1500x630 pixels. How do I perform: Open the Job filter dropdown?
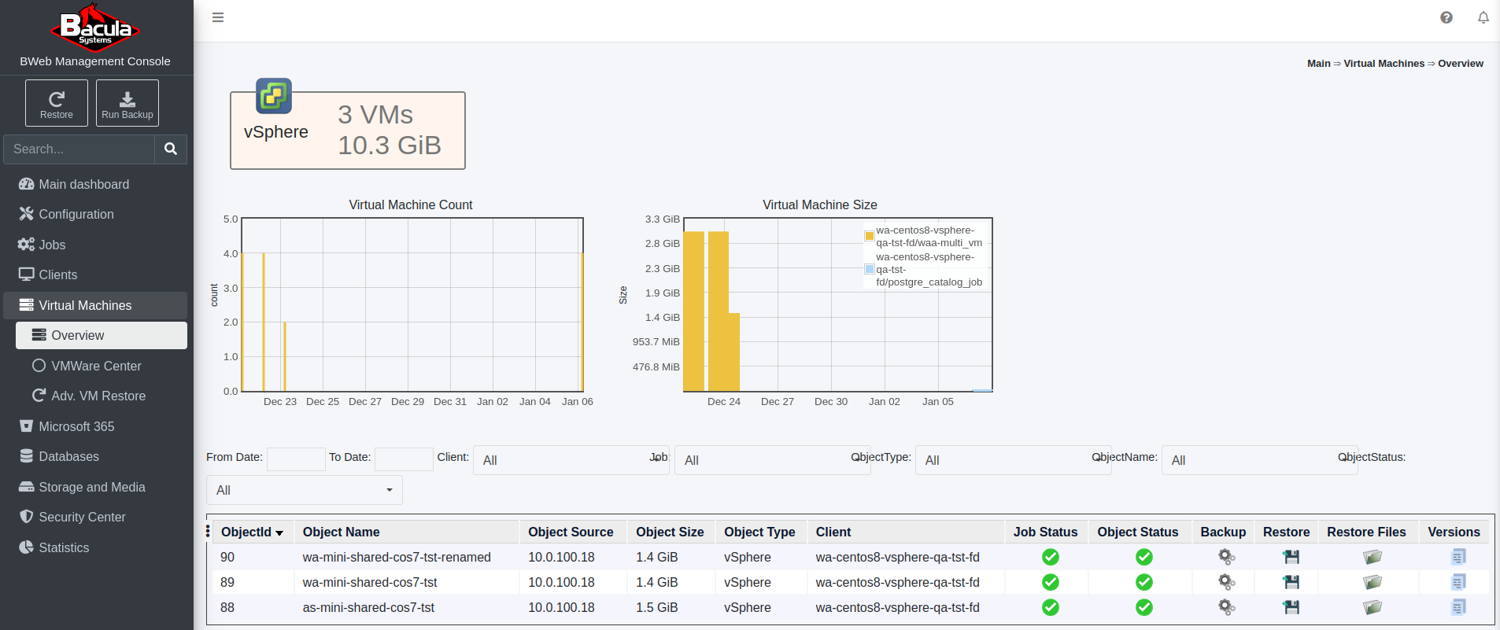pos(773,460)
